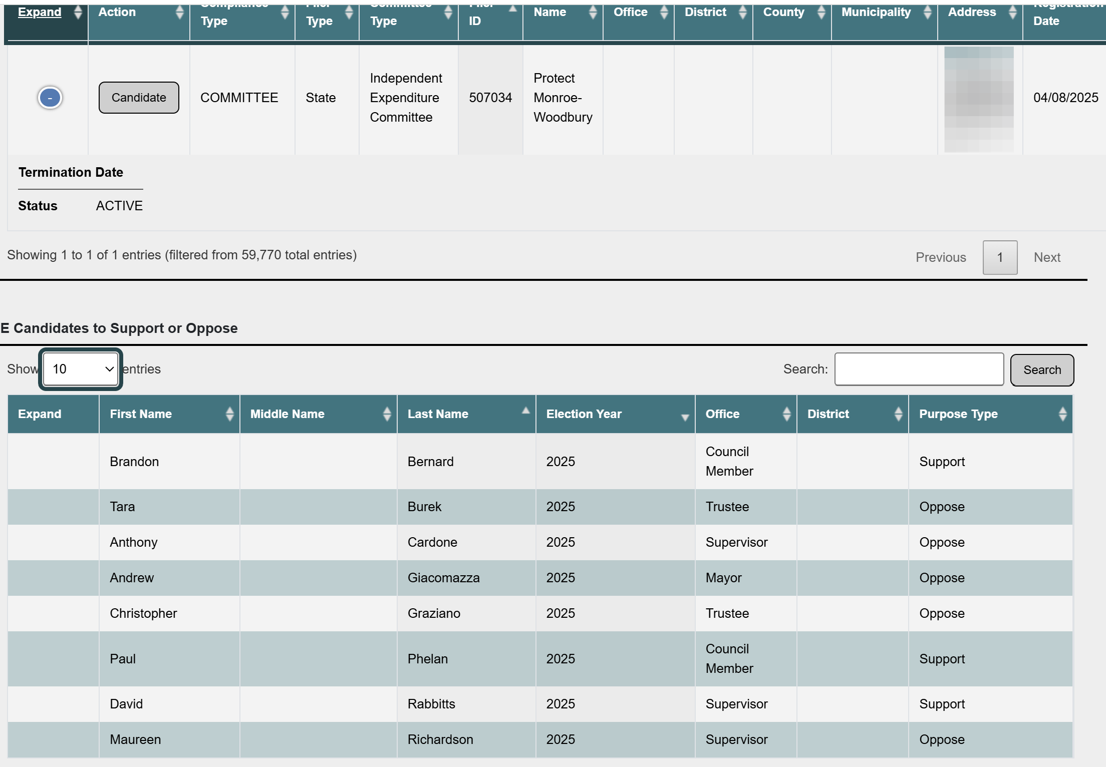Viewport: 1106px width, 767px height.
Task: Sort by Election Year arrow
Action: 685,417
